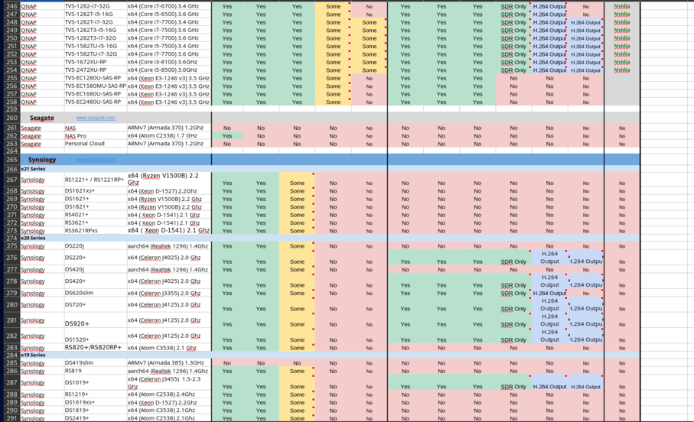This screenshot has height=422, width=694.
Task: Select the TVS-1582TU-i7-32G cell
Action: (95, 54)
